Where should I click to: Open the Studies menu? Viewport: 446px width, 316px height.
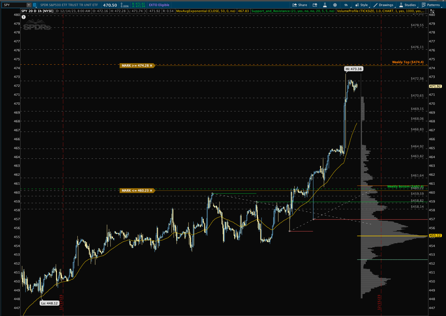[407, 5]
